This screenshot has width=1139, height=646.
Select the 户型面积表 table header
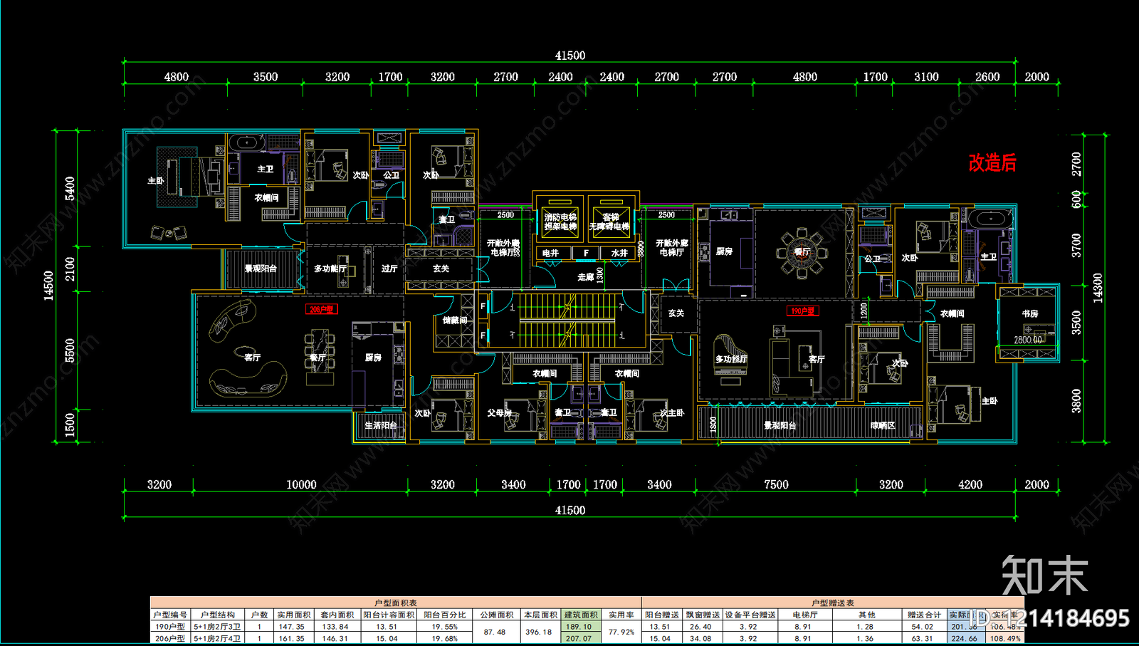click(x=396, y=603)
